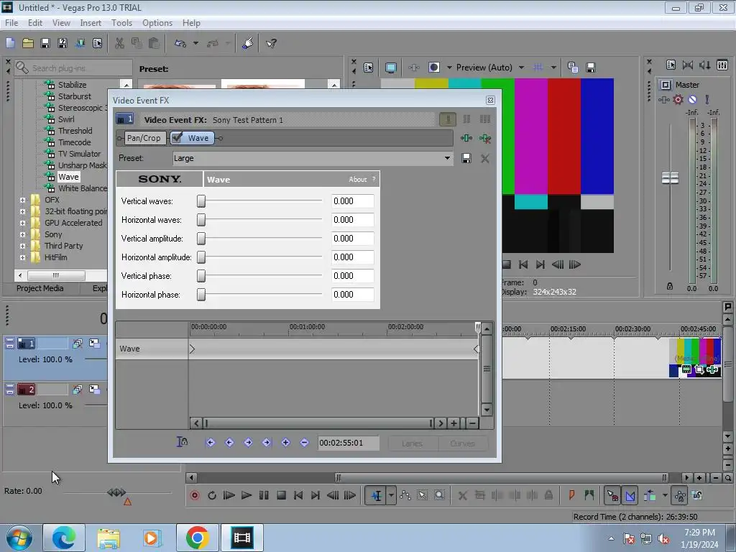
Task: Click the Sync Cursor lock icon
Action: click(182, 442)
